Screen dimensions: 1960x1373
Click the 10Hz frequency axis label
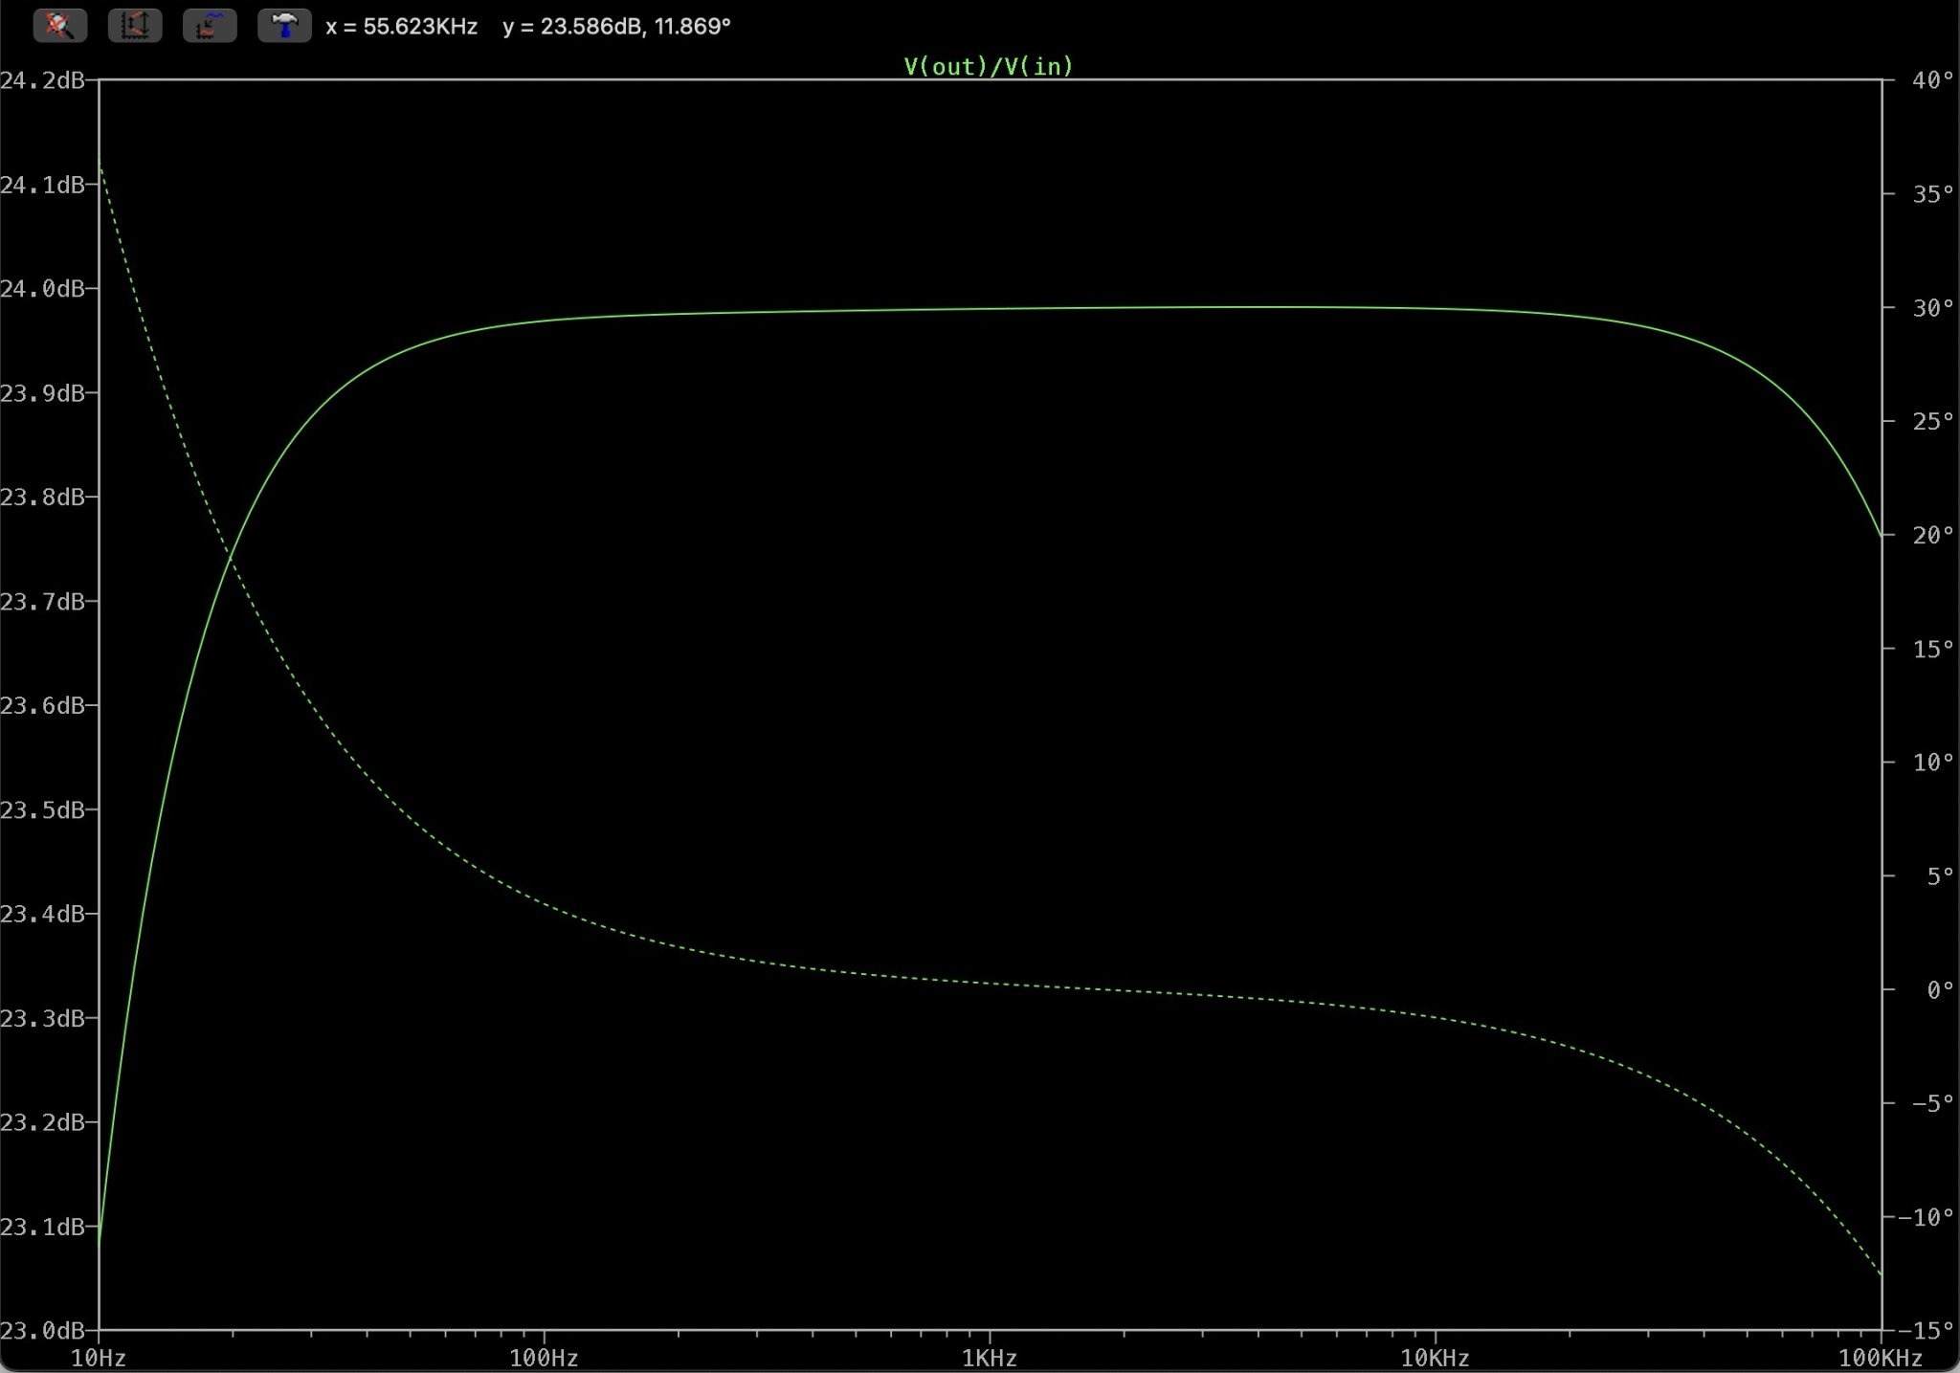click(99, 1358)
